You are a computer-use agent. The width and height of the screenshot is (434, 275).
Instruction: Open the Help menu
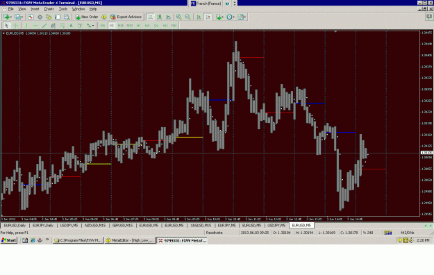coord(93,9)
